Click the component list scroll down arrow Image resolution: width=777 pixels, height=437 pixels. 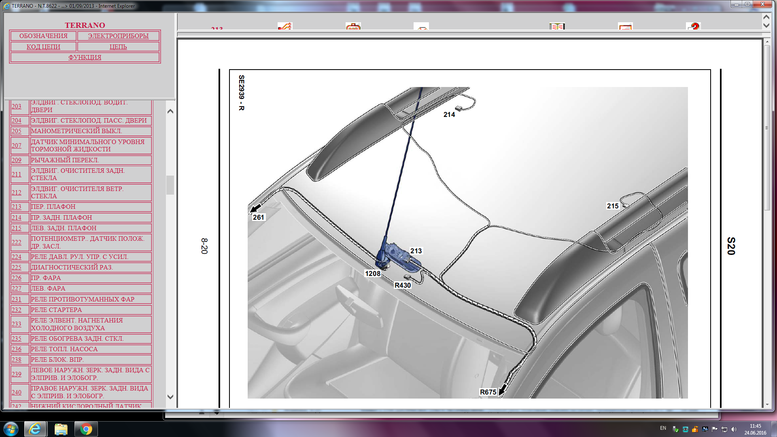pyautogui.click(x=170, y=397)
